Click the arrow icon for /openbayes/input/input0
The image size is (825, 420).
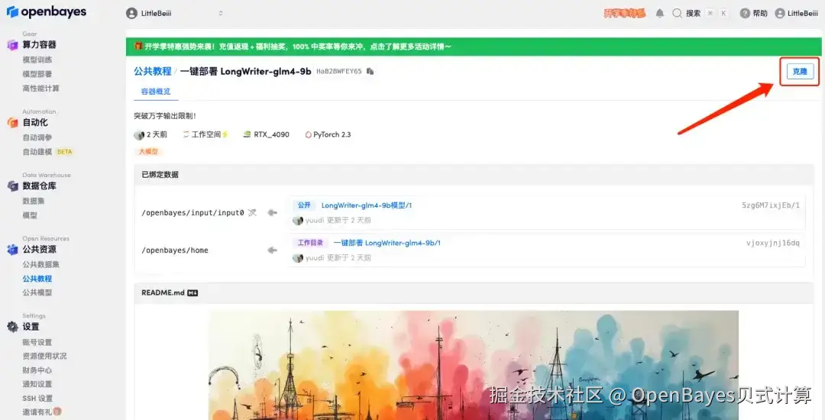272,213
